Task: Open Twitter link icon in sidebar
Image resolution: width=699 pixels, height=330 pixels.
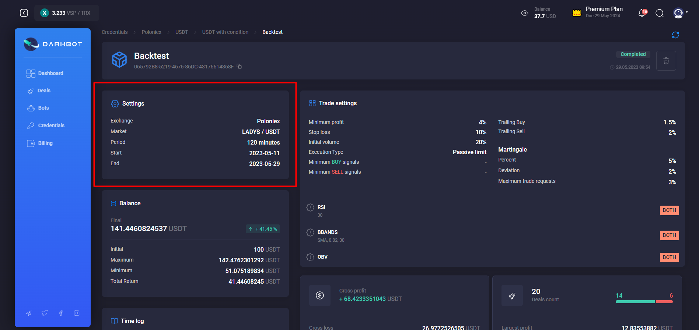Action: tap(45, 313)
